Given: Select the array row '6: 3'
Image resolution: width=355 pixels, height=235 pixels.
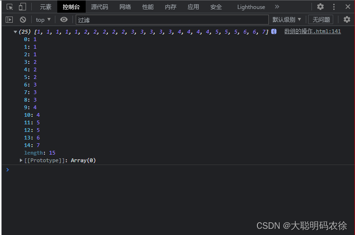Looking at the screenshot, I should [x=30, y=85].
